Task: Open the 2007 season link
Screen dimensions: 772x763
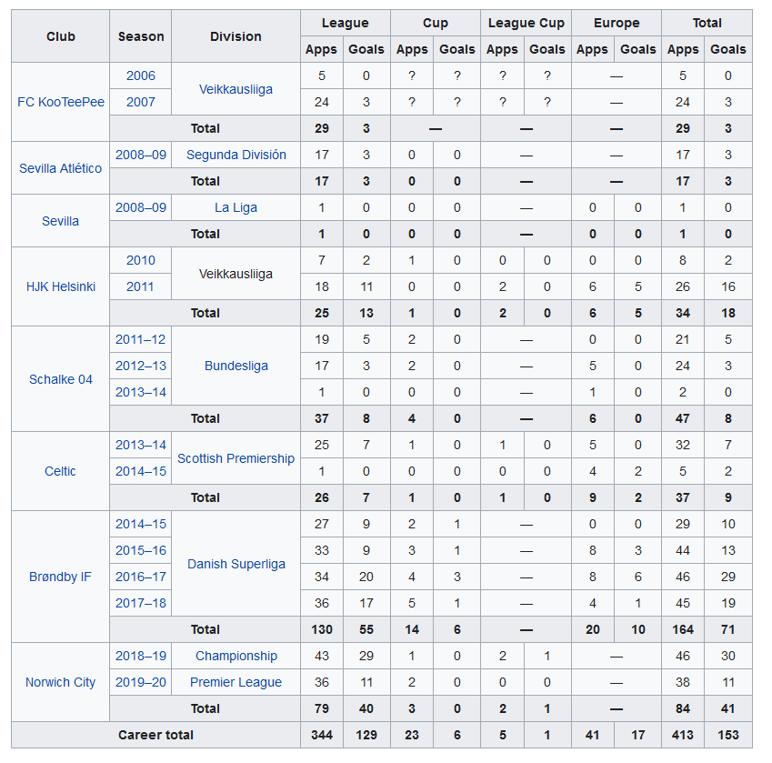Action: (140, 102)
